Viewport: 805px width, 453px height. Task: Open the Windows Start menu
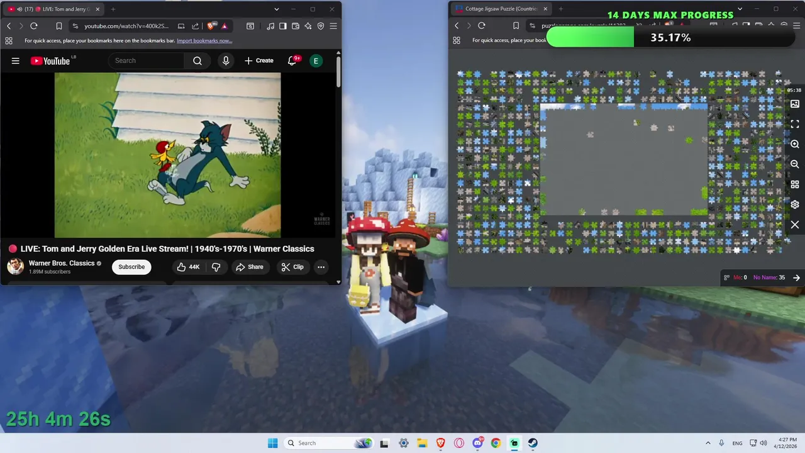pos(272,443)
